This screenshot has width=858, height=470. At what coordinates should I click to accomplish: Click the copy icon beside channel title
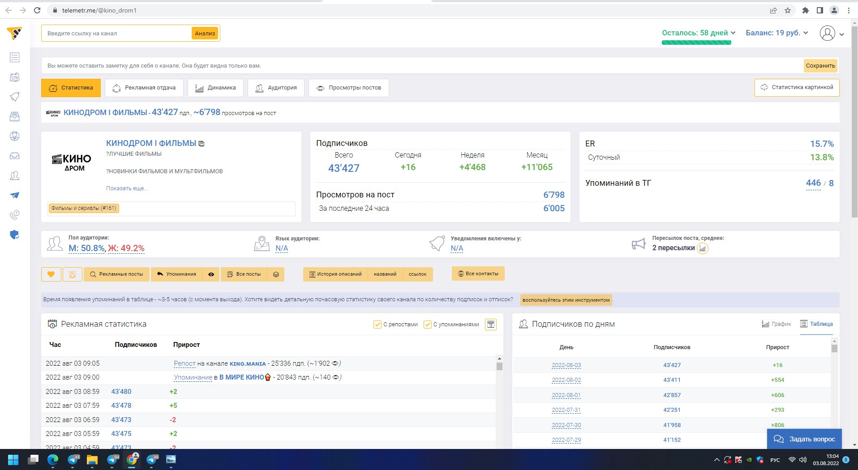202,144
